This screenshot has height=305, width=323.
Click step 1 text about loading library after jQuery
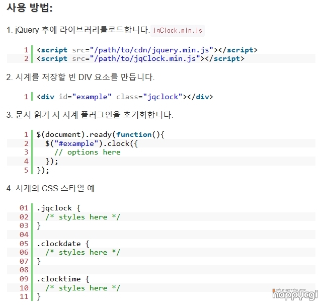tap(78, 30)
